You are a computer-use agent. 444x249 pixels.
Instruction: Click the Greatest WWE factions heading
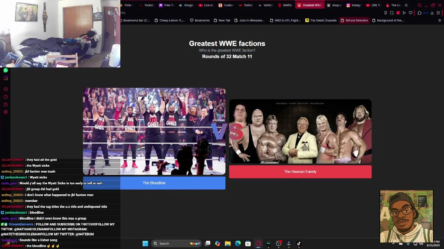point(227,44)
